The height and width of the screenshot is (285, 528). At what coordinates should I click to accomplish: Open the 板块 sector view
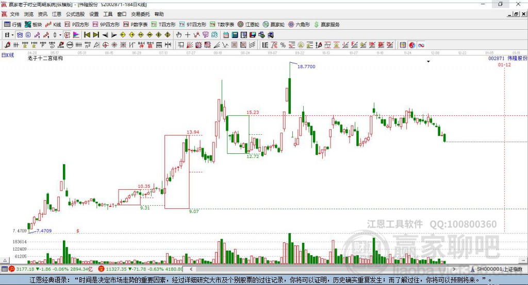[x=34, y=25]
